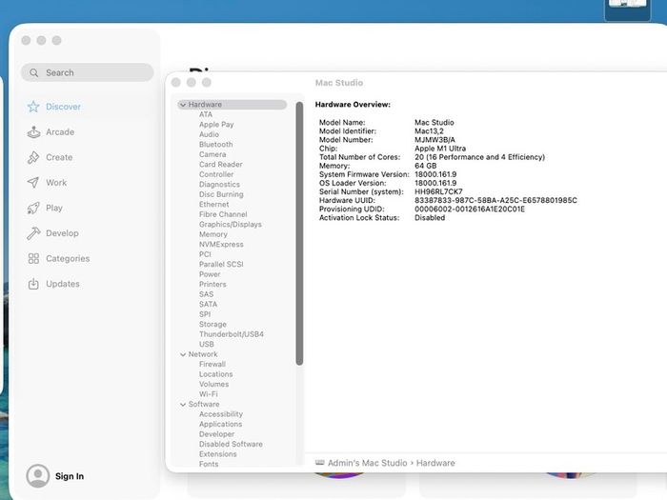Click the account avatar icon beside Sign In
Image resolution: width=667 pixels, height=500 pixels.
[38, 476]
